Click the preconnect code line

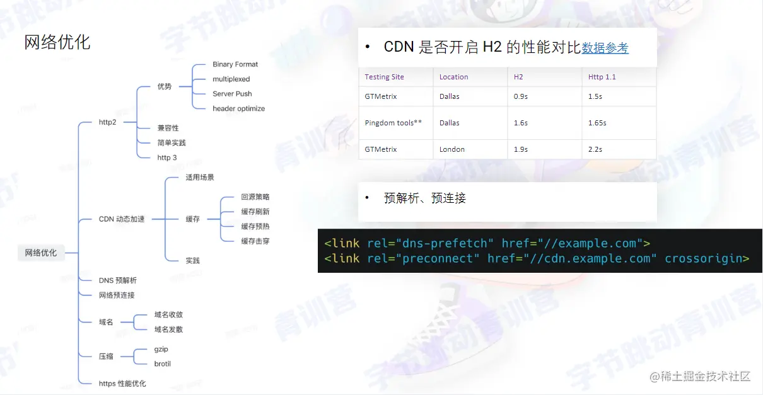pos(537,258)
